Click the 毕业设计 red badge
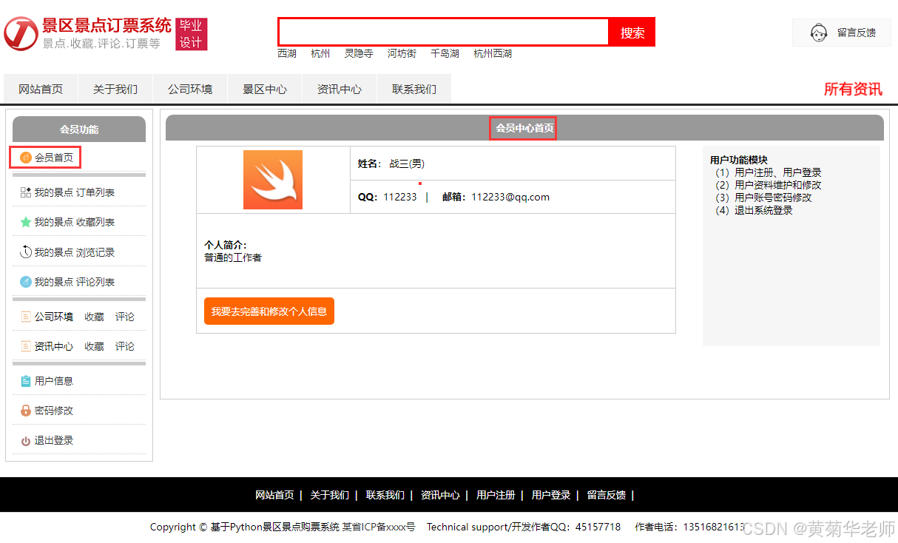The height and width of the screenshot is (543, 898). (192, 34)
